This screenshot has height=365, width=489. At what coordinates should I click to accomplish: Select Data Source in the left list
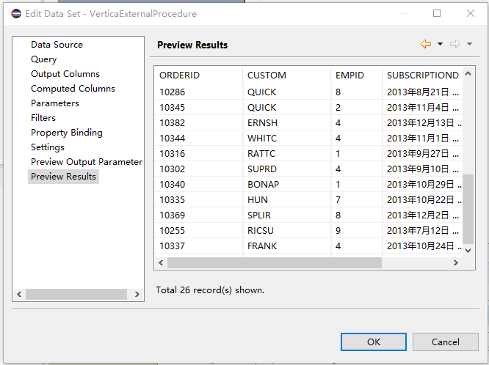point(57,45)
